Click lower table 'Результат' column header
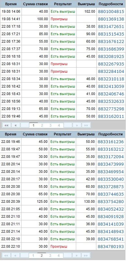The image size is (126, 261). coord(63,134)
